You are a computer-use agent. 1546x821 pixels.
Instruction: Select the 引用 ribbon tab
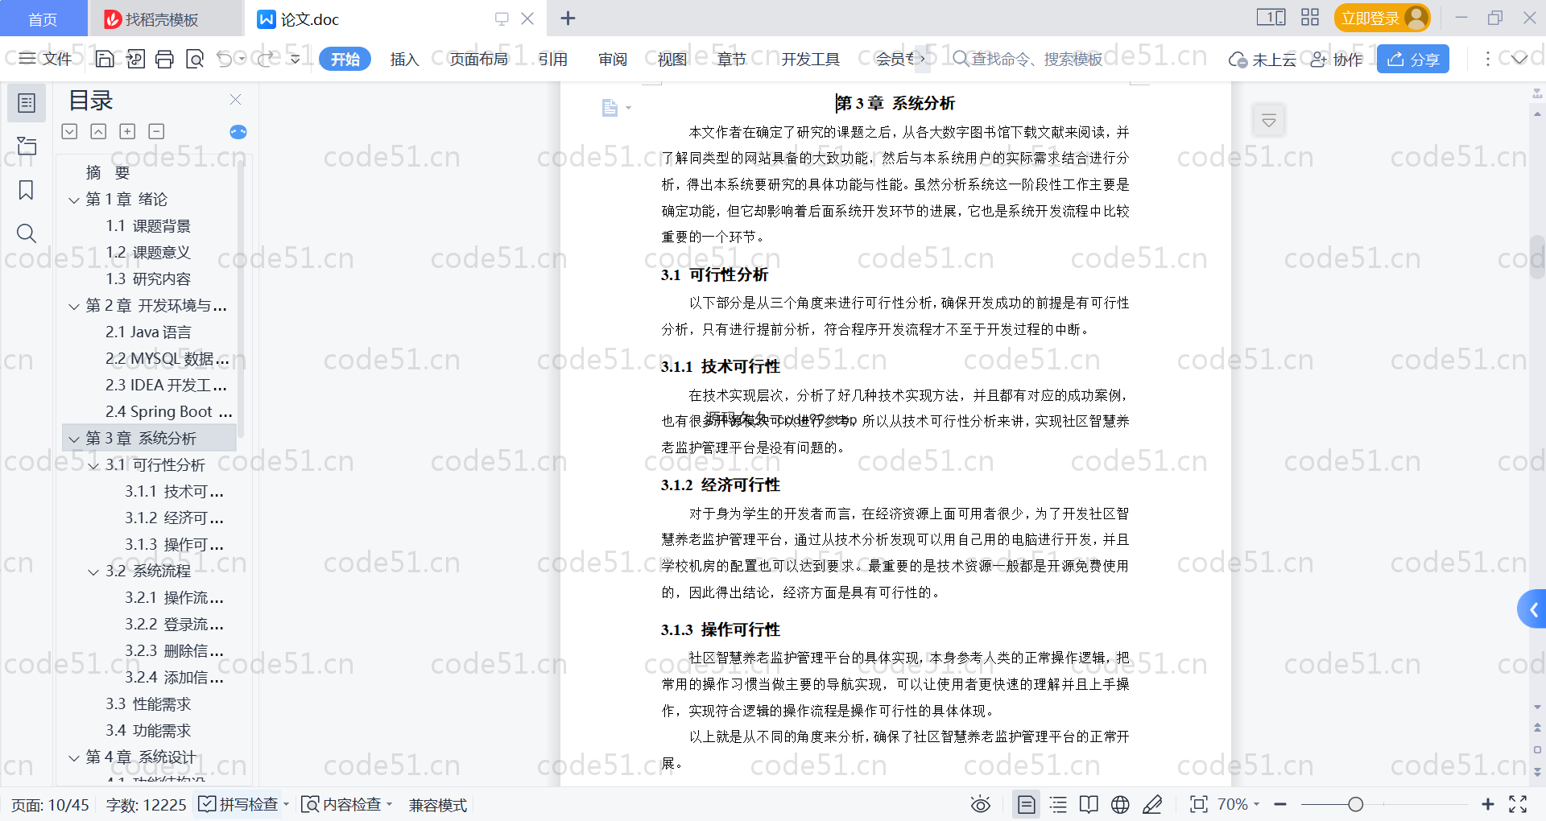point(553,59)
